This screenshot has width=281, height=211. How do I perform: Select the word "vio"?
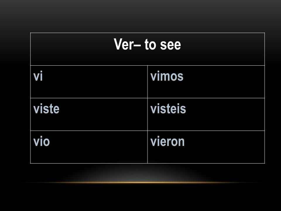41,141
